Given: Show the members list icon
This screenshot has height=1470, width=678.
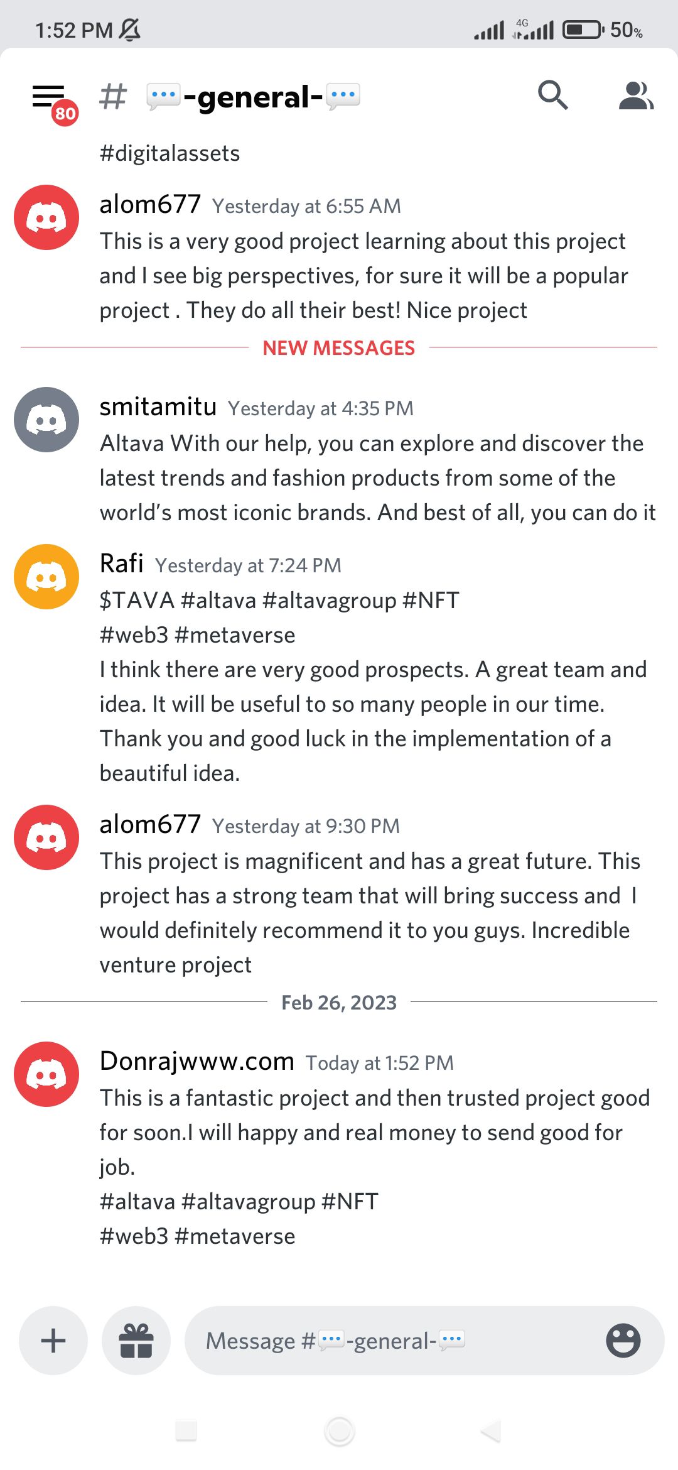Looking at the screenshot, I should coord(636,95).
